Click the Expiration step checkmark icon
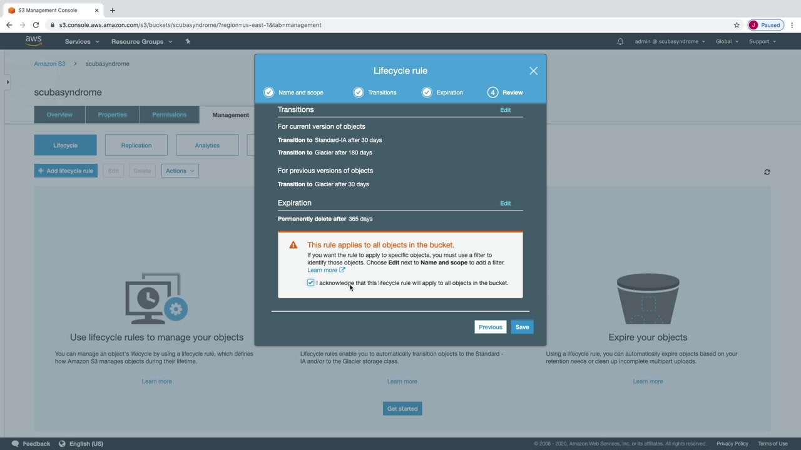This screenshot has width=801, height=450. (x=427, y=92)
